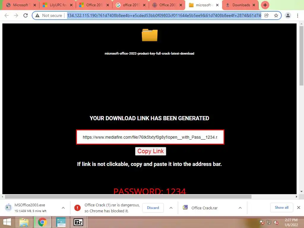Click the Action Center flag tray icon

pyautogui.click(x=262, y=222)
